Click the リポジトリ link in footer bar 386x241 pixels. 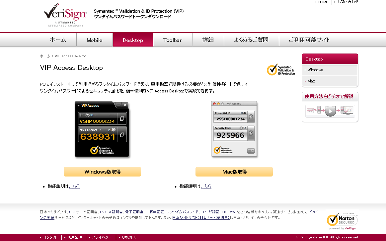[129, 237]
